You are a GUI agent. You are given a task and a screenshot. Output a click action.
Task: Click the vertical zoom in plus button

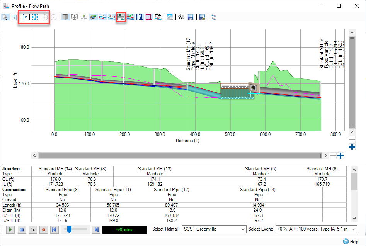click(352, 147)
